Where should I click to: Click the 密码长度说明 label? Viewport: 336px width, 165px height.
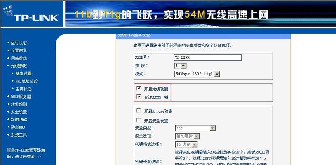pyautogui.click(x=148, y=162)
